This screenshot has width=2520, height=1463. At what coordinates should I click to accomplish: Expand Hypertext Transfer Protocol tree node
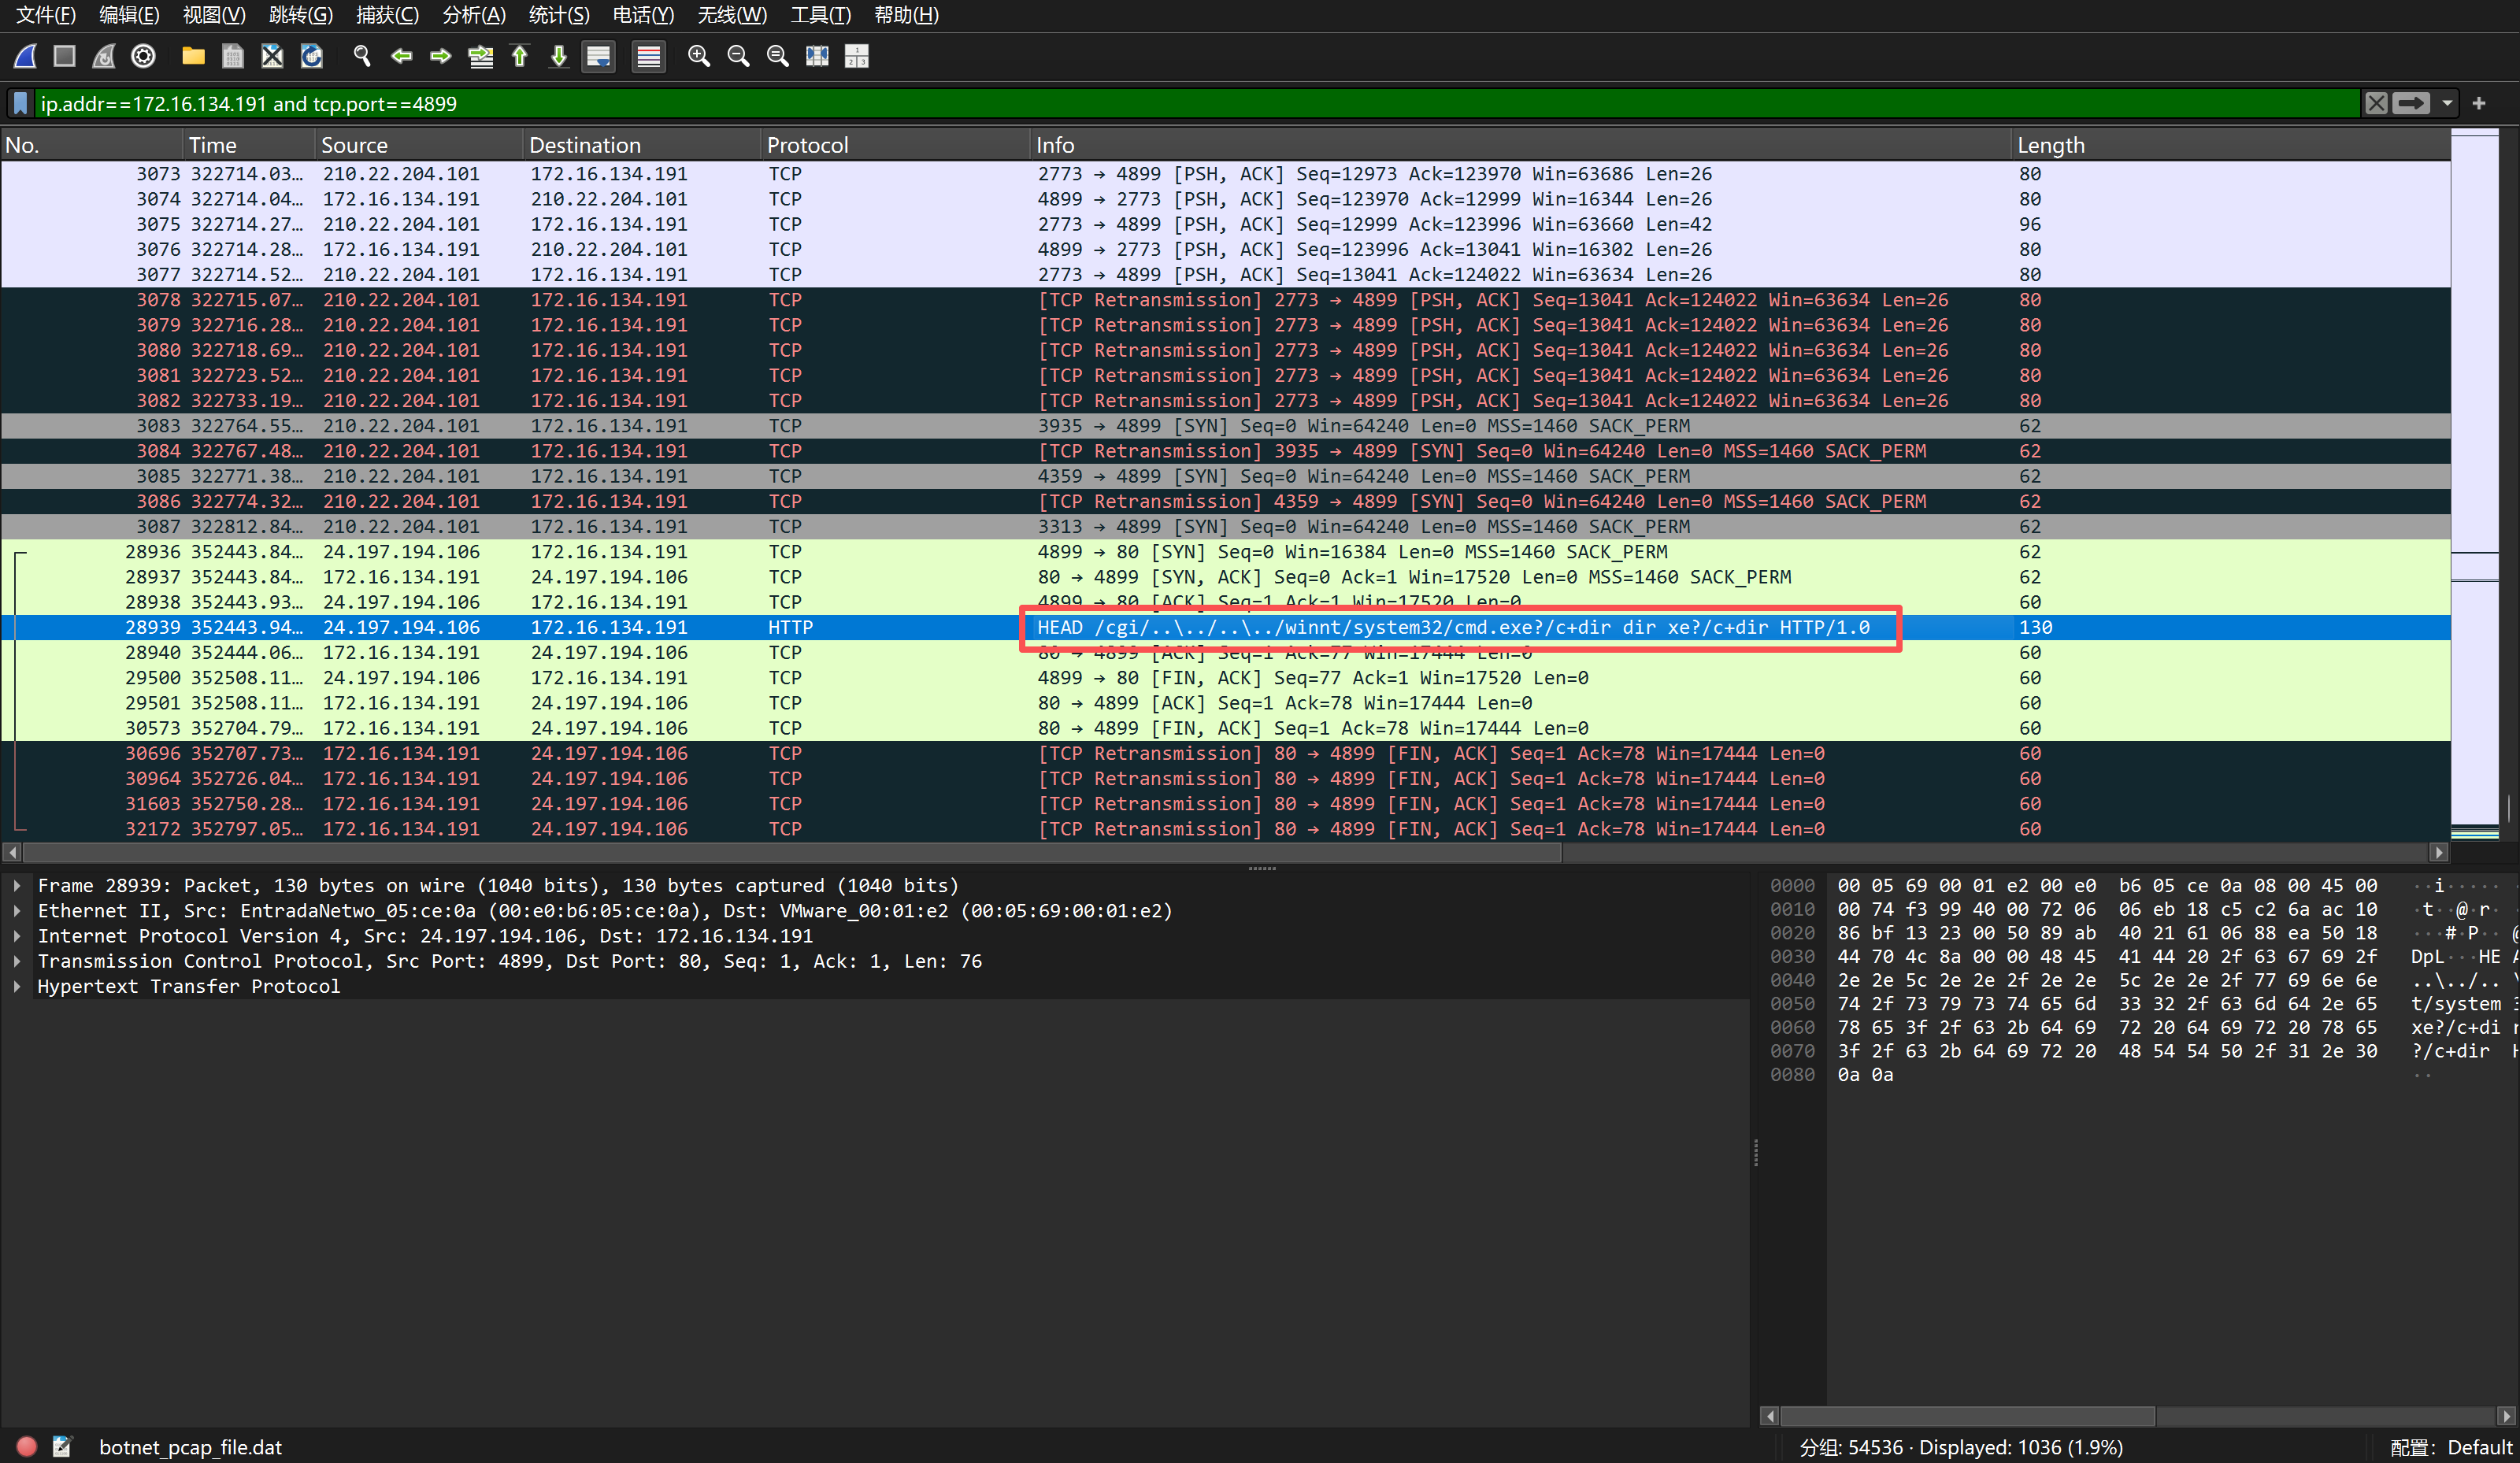(17, 987)
